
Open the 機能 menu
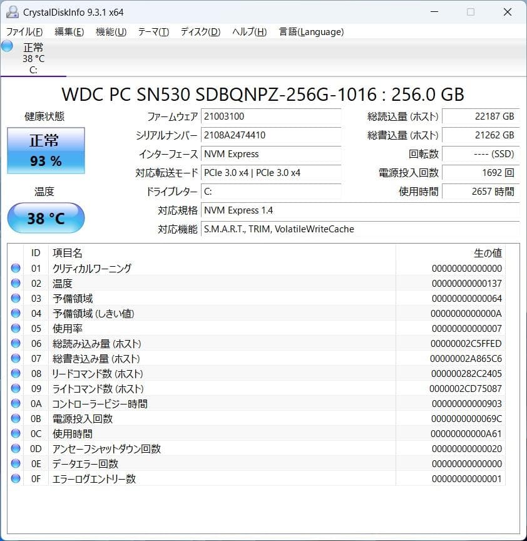point(110,31)
